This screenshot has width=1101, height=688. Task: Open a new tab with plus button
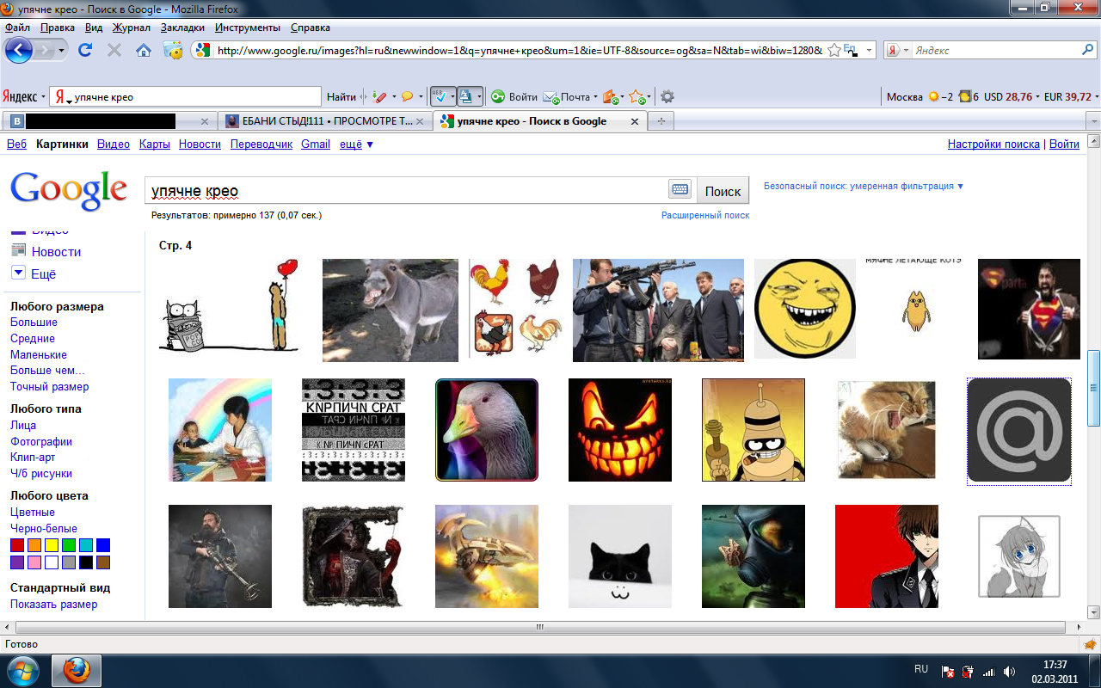661,121
